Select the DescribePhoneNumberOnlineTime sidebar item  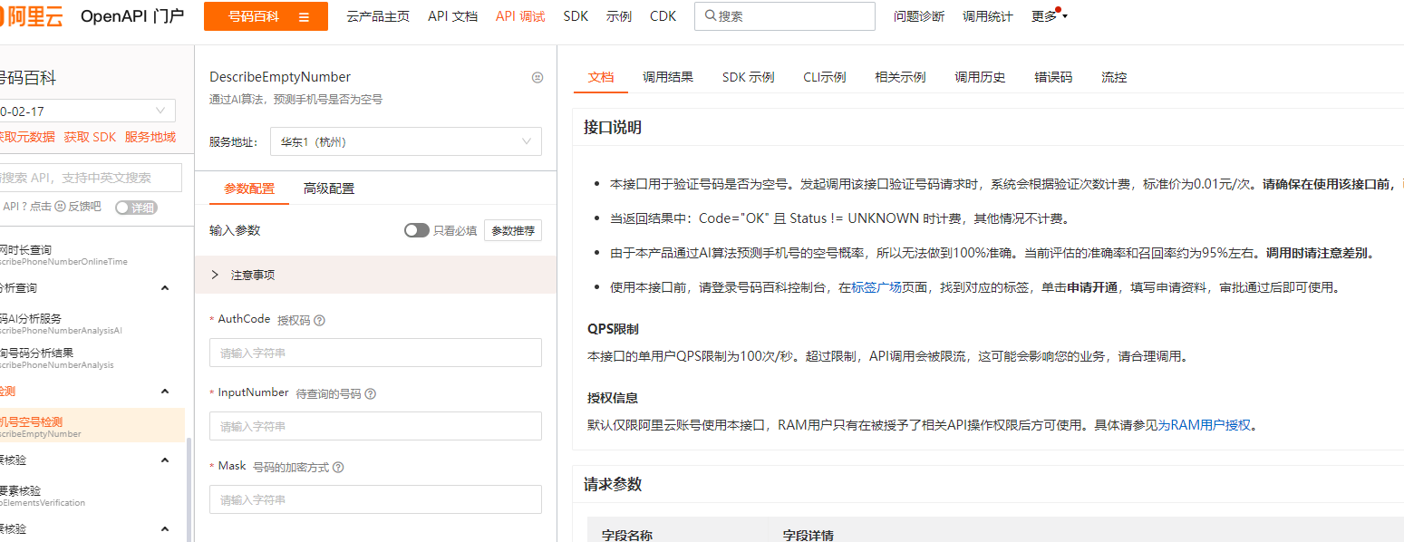tap(91, 255)
